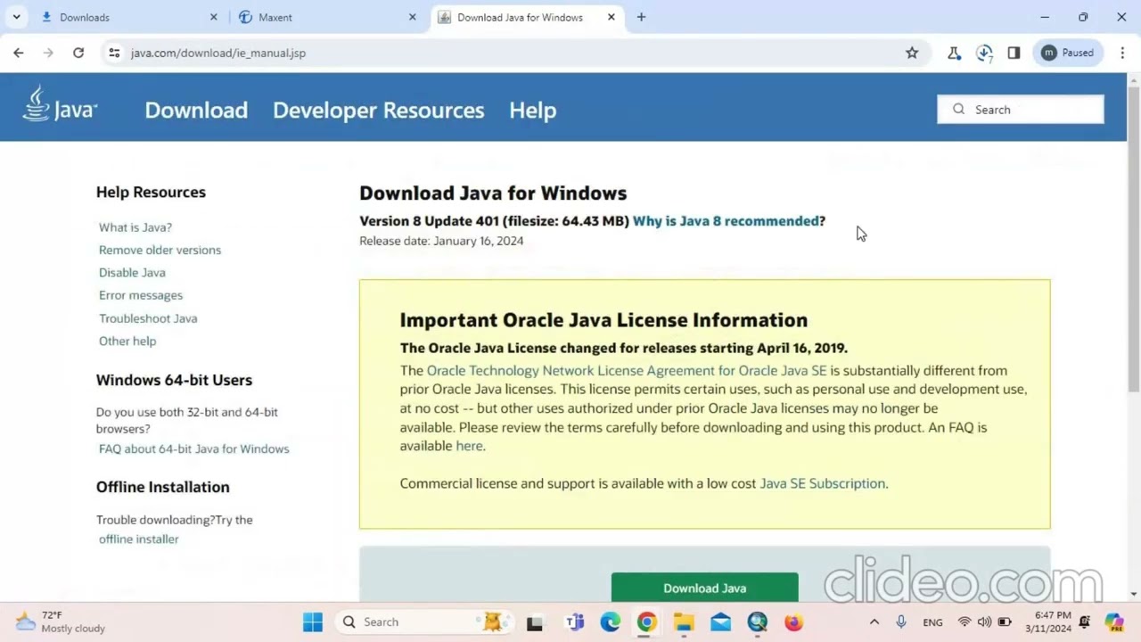This screenshot has height=642, width=1141.
Task: Open 'FAQ about 64-bit Java for Windows'
Action: [x=194, y=449]
